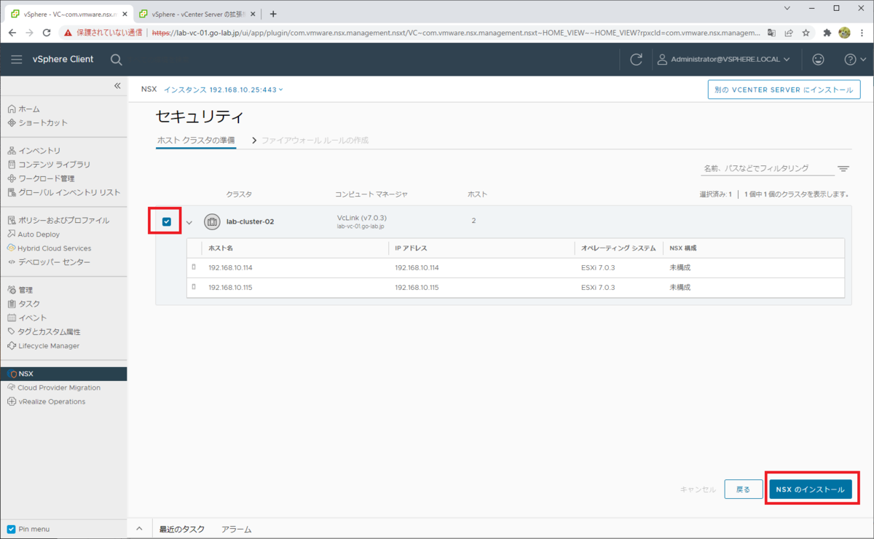Collapse the lab-cluster-02 row chevron
Screen dimensions: 874x539
(x=189, y=222)
